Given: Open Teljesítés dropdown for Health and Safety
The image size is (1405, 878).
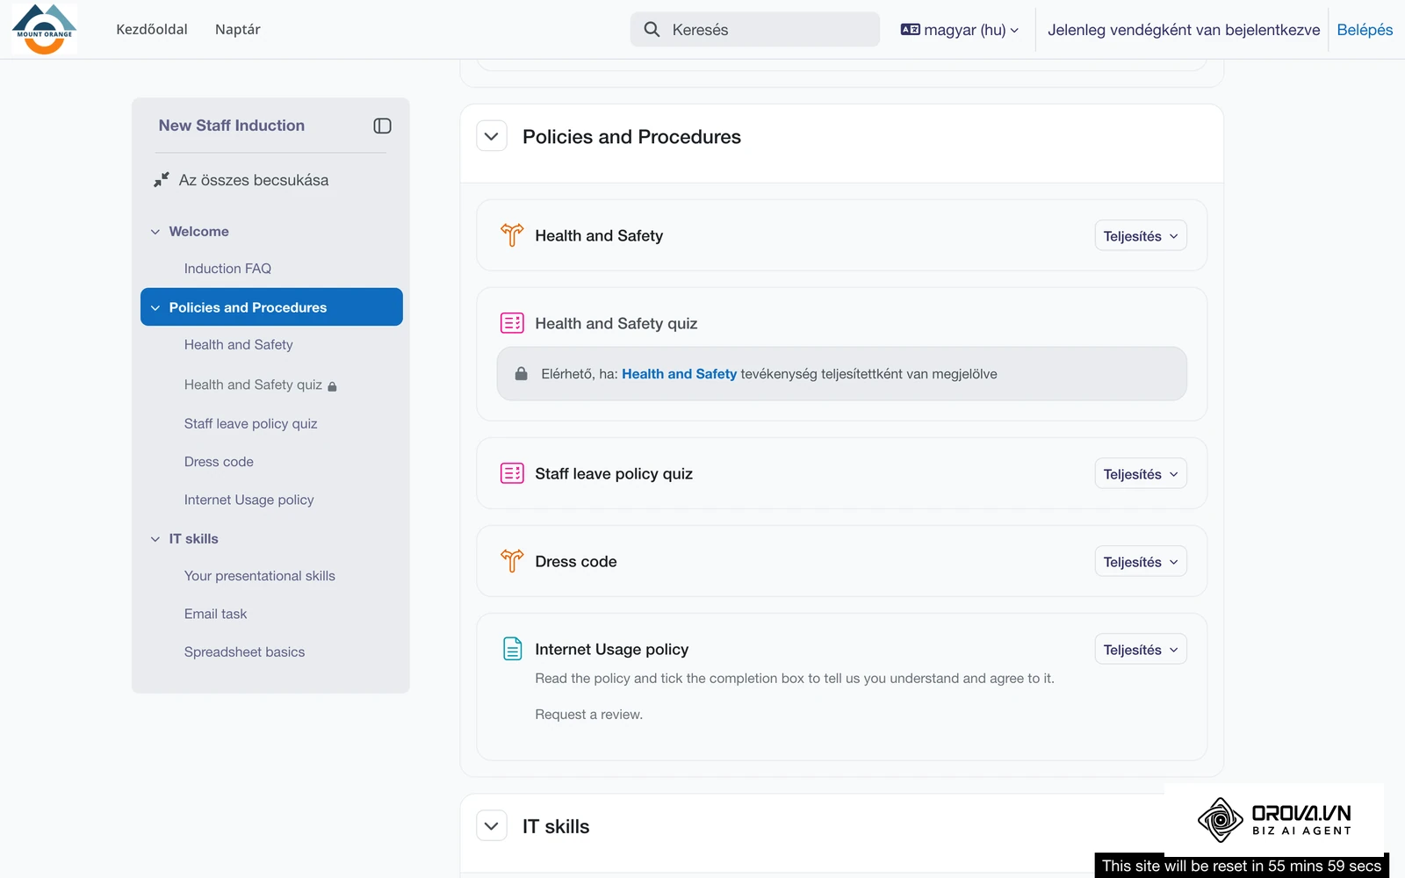Looking at the screenshot, I should coord(1141,235).
